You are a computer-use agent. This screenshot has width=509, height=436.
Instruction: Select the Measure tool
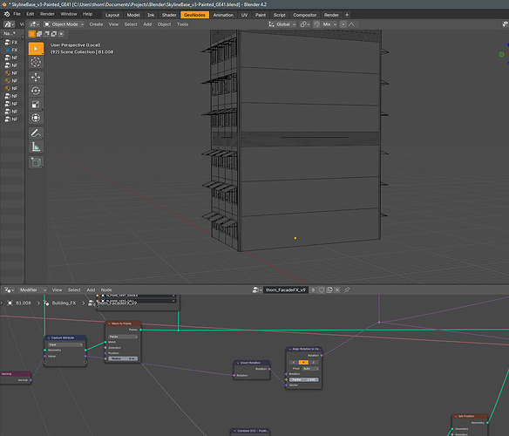click(x=36, y=146)
